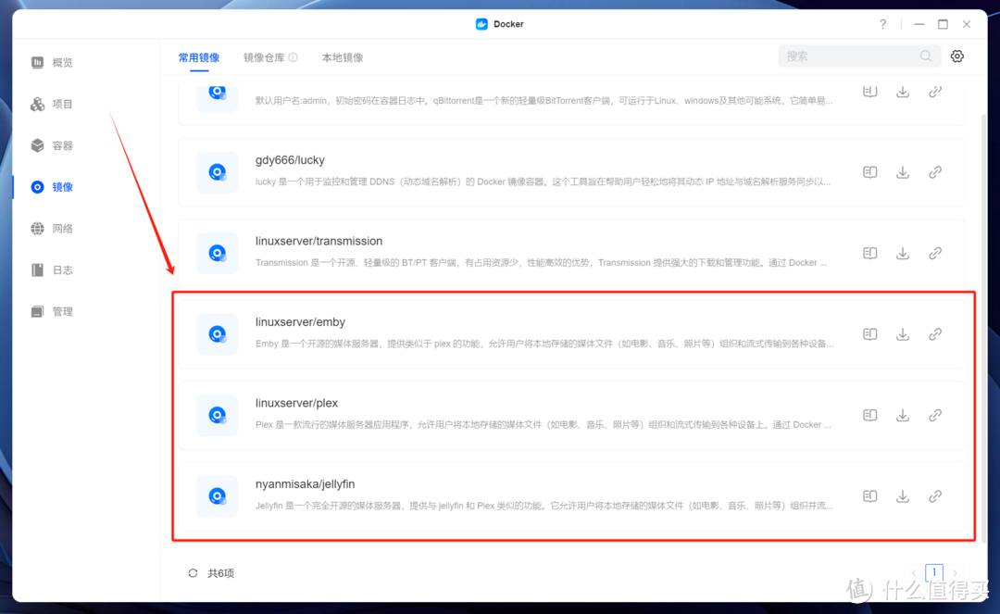Click the 搜索 search input field
This screenshot has width=1000, height=614.
pos(852,56)
